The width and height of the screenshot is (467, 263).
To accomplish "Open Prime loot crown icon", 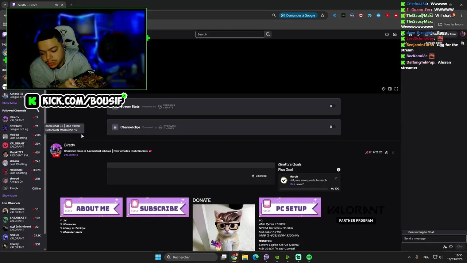I will (387, 34).
